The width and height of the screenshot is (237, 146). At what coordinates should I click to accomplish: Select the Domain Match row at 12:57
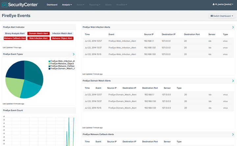click(x=158, y=95)
